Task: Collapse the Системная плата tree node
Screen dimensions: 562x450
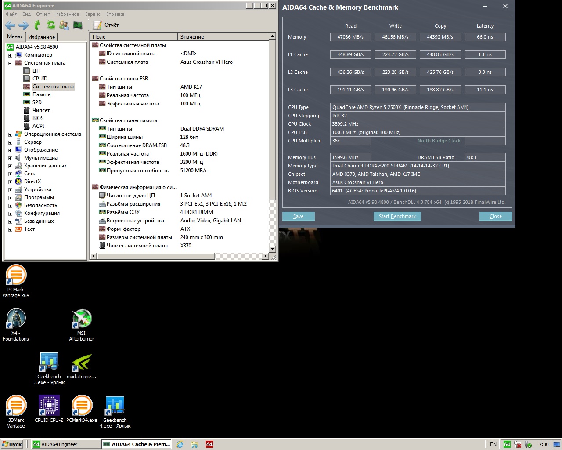Action: click(10, 63)
